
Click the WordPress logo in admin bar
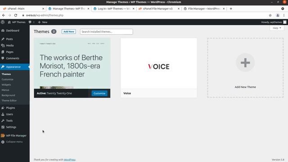point(3,22)
